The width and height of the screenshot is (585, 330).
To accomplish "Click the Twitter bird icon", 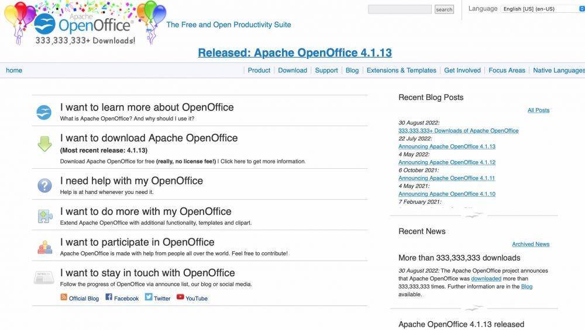I will (149, 297).
